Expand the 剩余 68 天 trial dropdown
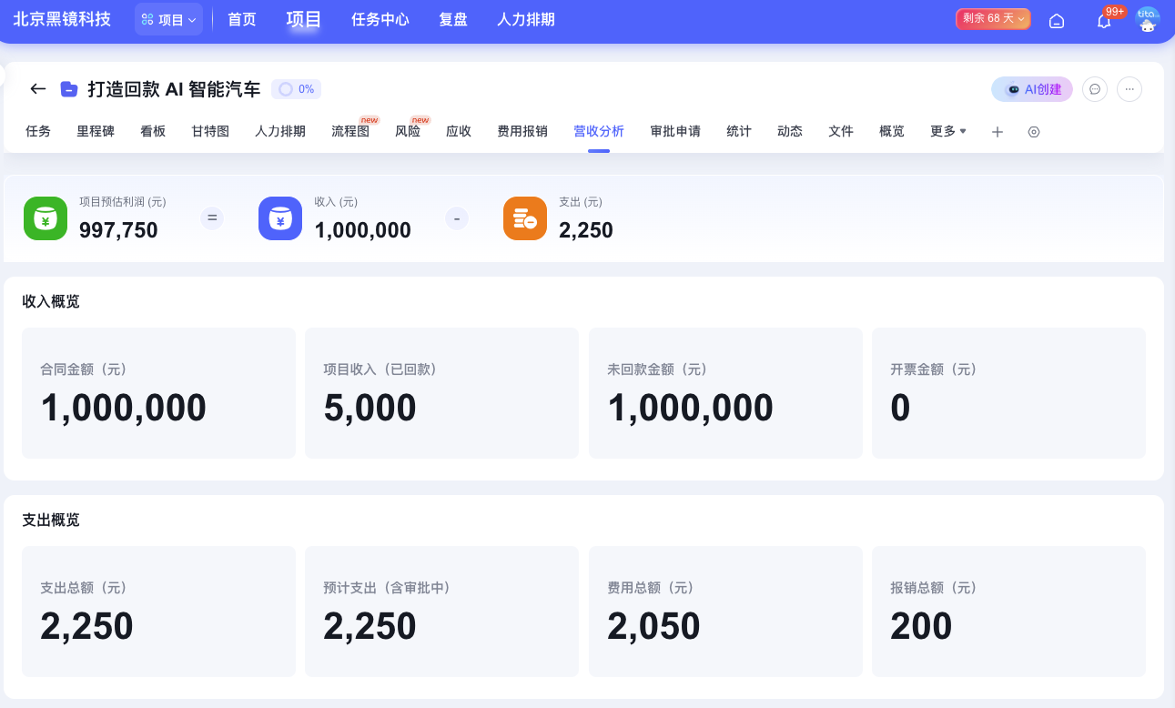The image size is (1175, 708). pos(993,19)
